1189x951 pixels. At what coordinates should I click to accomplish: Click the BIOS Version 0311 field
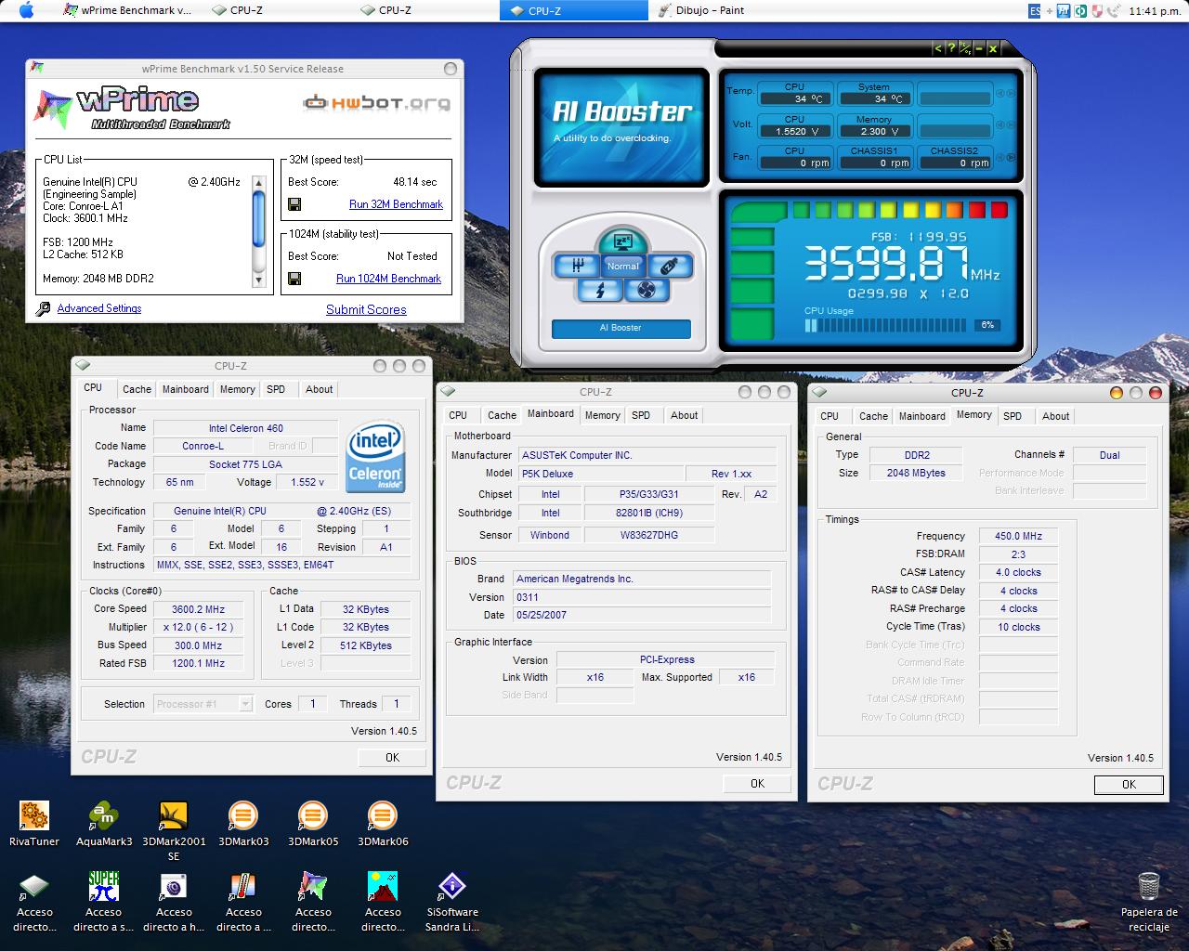click(641, 597)
